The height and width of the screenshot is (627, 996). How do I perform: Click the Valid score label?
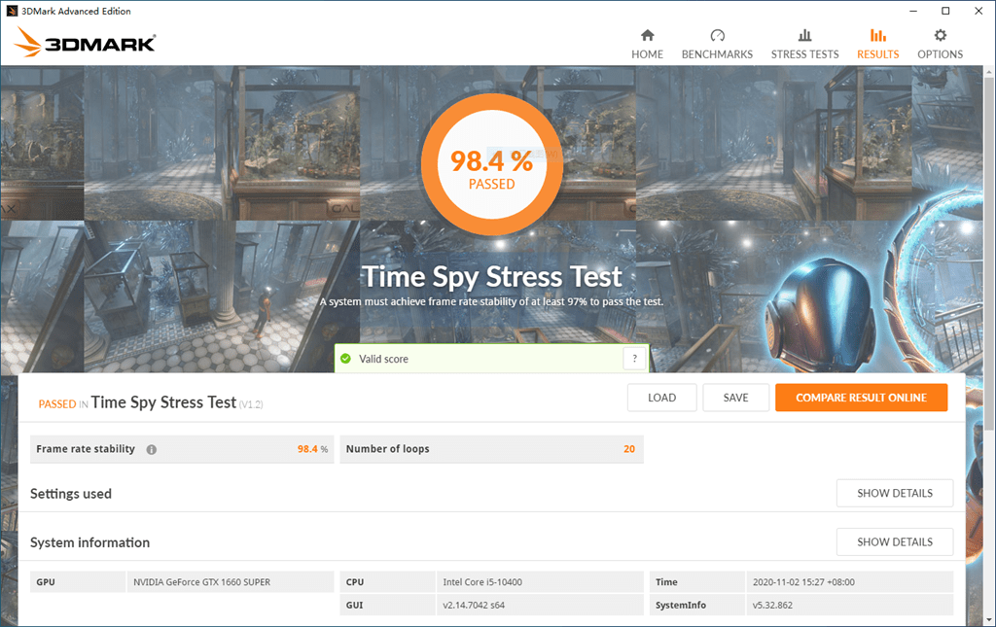[383, 359]
